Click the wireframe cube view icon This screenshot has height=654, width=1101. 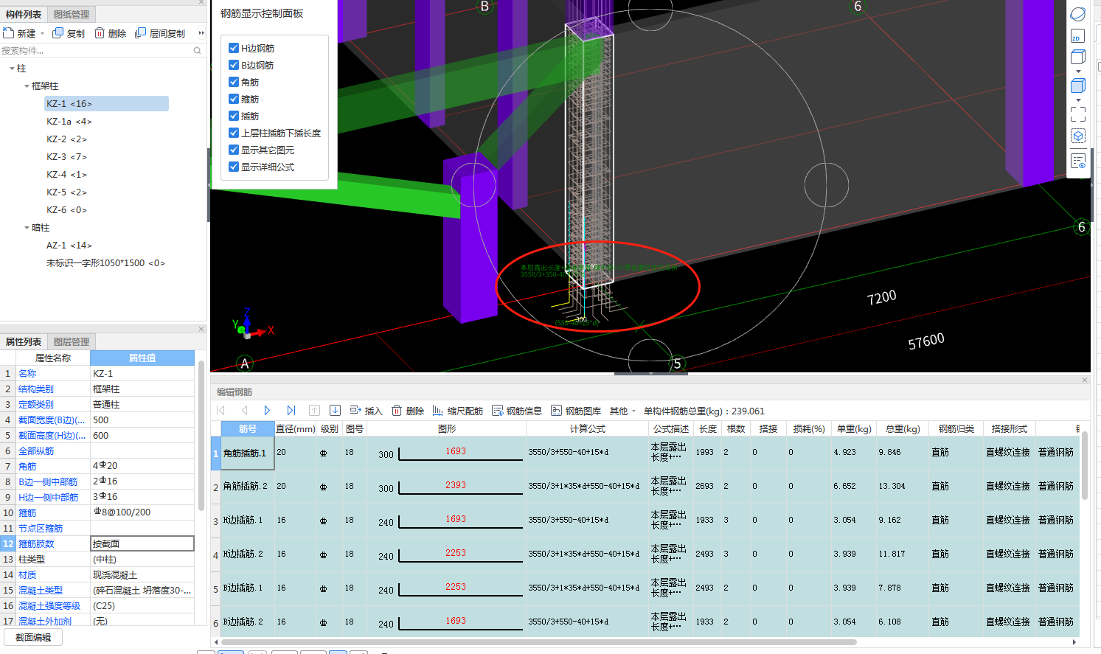1078,57
